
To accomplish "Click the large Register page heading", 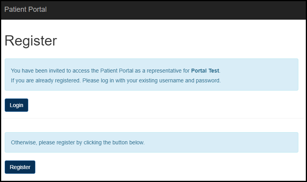I will (x=31, y=41).
